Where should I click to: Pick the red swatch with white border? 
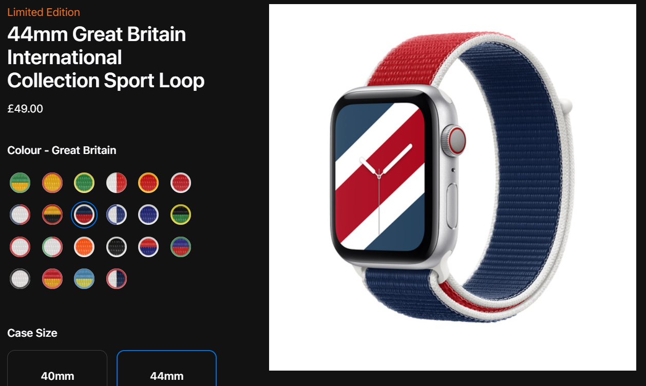click(x=181, y=183)
